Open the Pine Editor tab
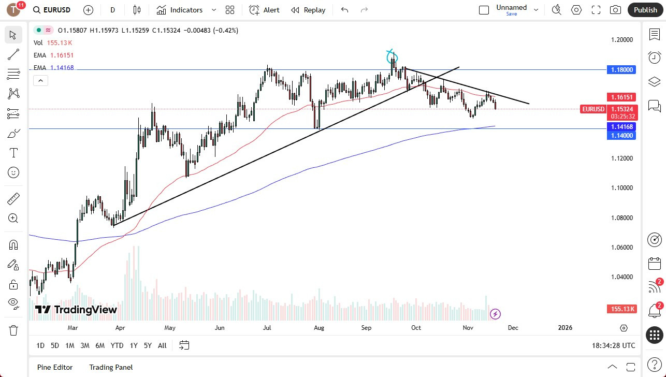This screenshot has width=666, height=377. point(55,367)
